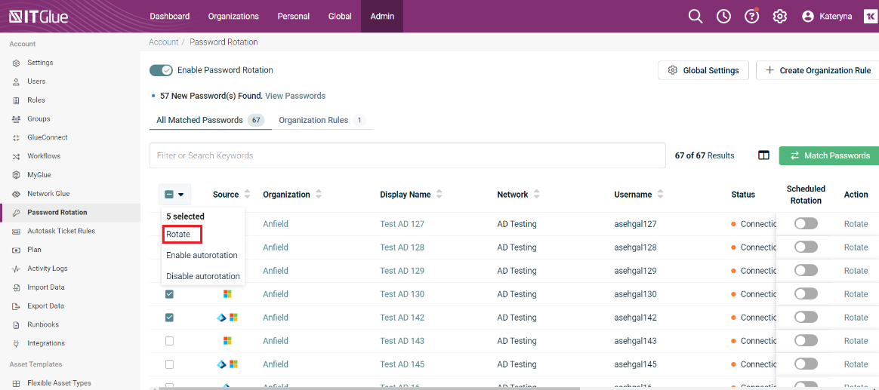Check the Test AD 143 row checkbox
The height and width of the screenshot is (390, 879).
point(169,341)
